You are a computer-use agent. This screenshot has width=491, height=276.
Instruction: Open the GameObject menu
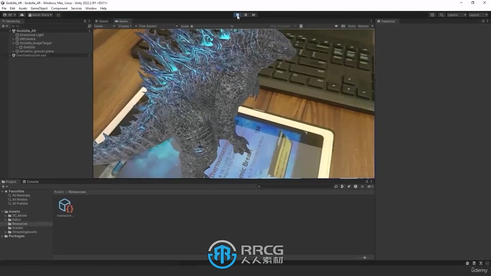[39, 8]
